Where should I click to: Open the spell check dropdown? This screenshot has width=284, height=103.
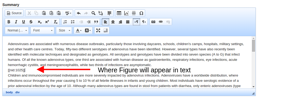click(68, 13)
